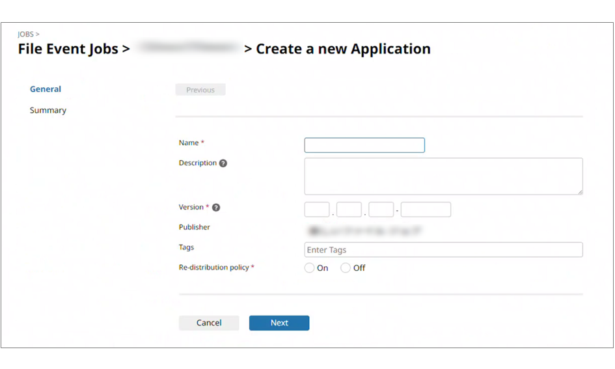Click the help icon next to Description

point(223,163)
